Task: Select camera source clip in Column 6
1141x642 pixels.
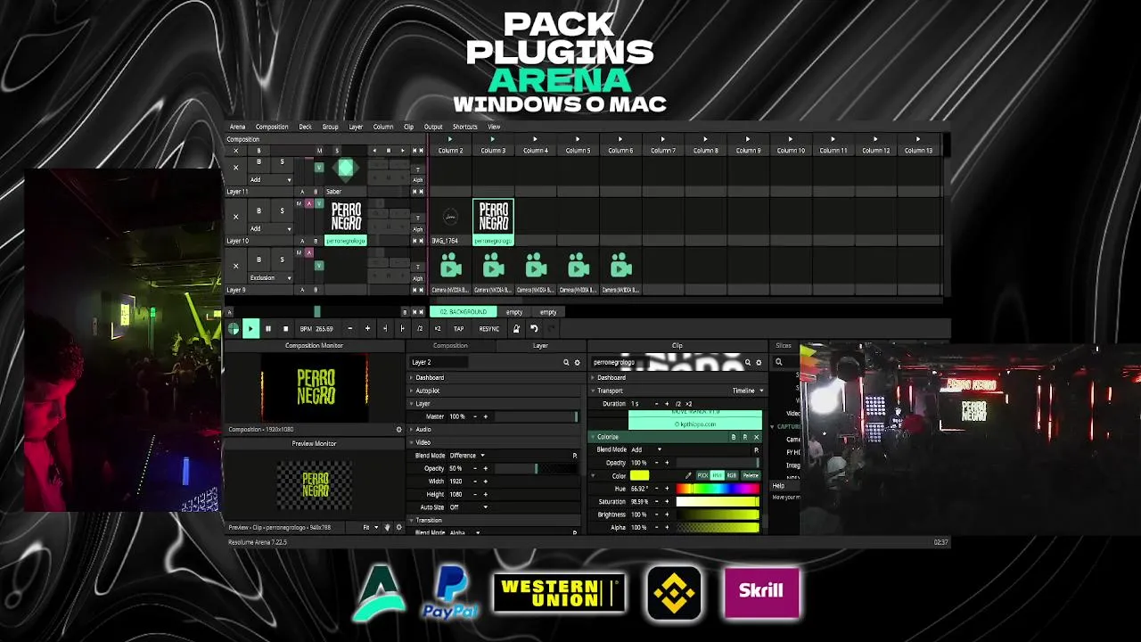Action: tap(620, 271)
